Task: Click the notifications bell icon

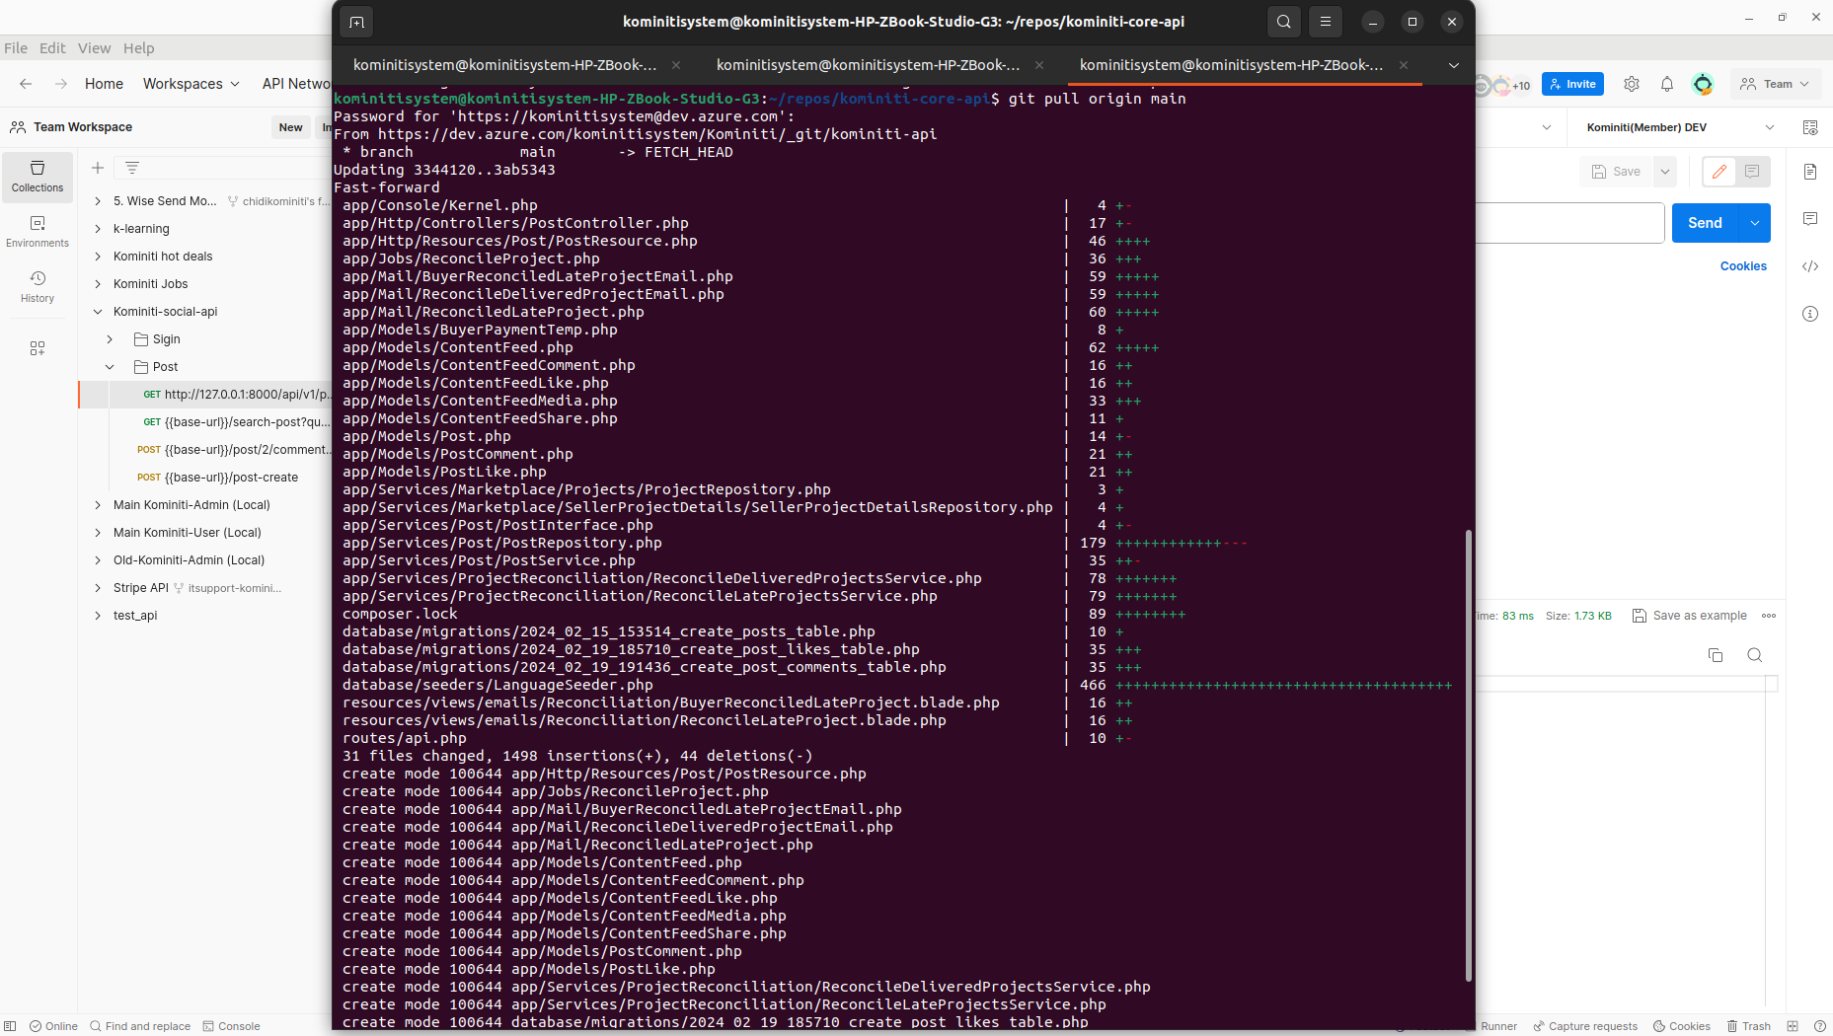Action: point(1667,85)
